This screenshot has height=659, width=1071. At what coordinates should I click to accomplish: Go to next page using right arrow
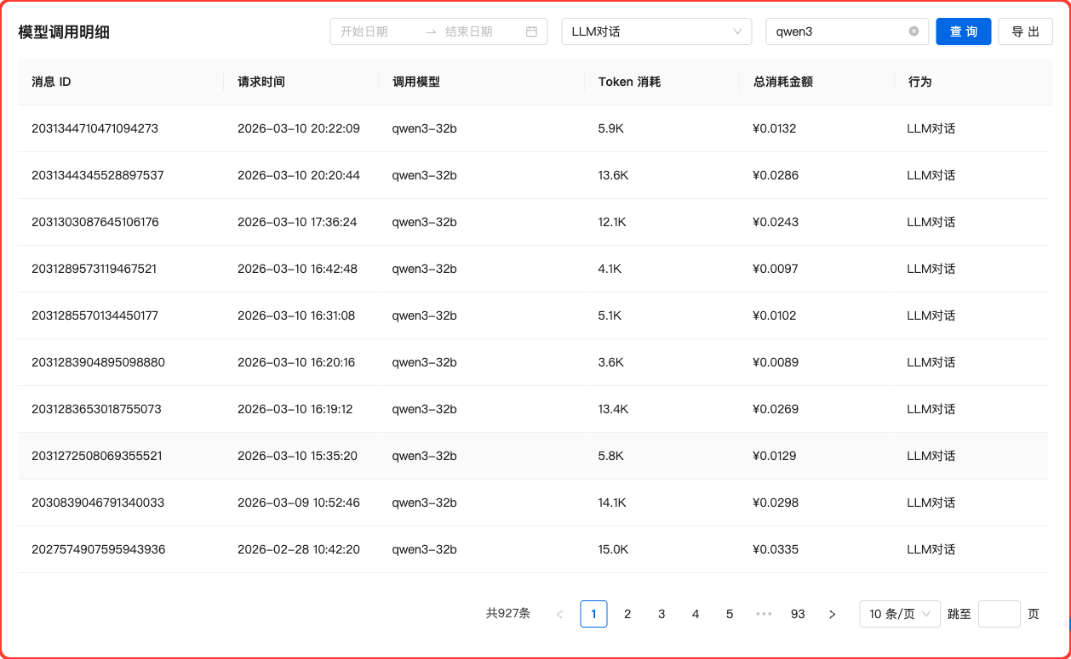(x=832, y=614)
